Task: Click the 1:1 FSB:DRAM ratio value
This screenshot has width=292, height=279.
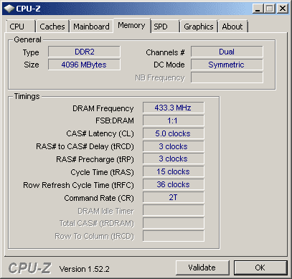Action: point(174,120)
